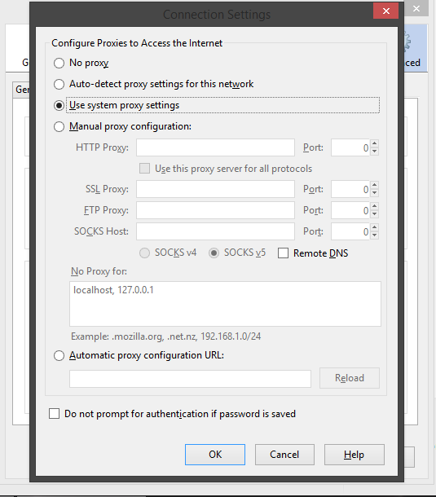Click the SSL Proxy port number field

(x=350, y=189)
